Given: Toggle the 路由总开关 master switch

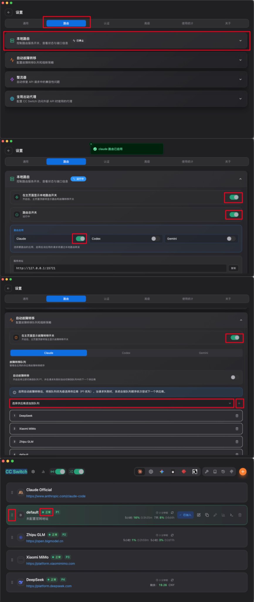Looking at the screenshot, I should [234, 215].
